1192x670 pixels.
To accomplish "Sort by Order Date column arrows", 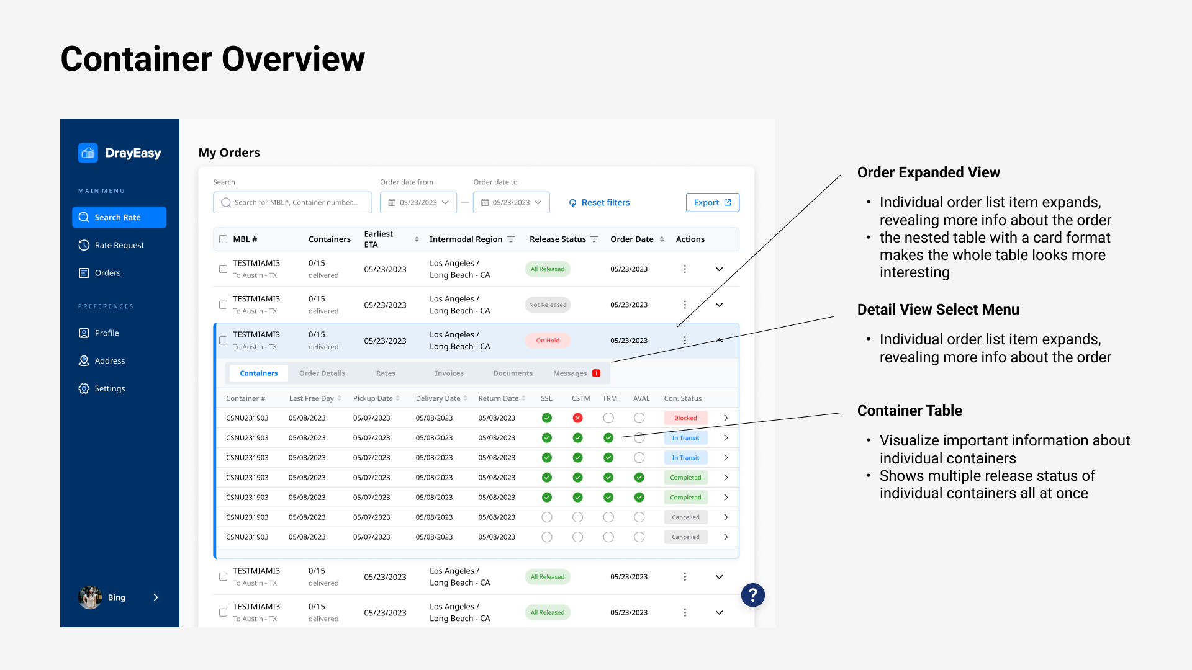I will click(x=662, y=239).
